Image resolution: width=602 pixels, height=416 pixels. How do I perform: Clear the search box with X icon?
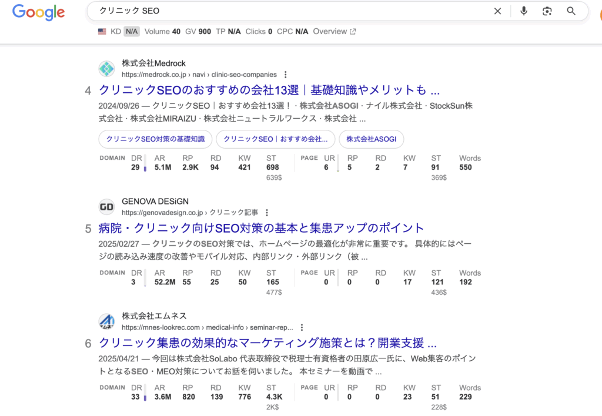(x=497, y=11)
